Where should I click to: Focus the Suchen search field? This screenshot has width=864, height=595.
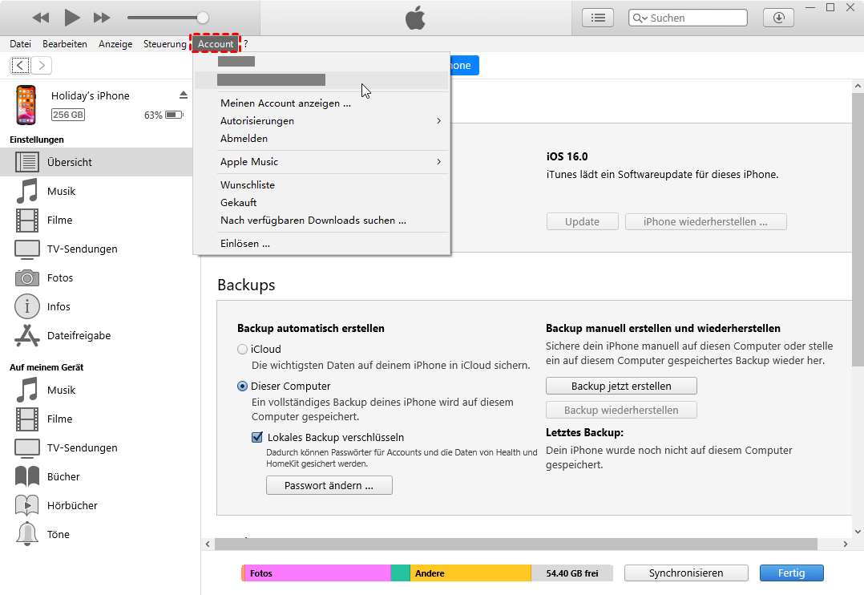pyautogui.click(x=688, y=18)
